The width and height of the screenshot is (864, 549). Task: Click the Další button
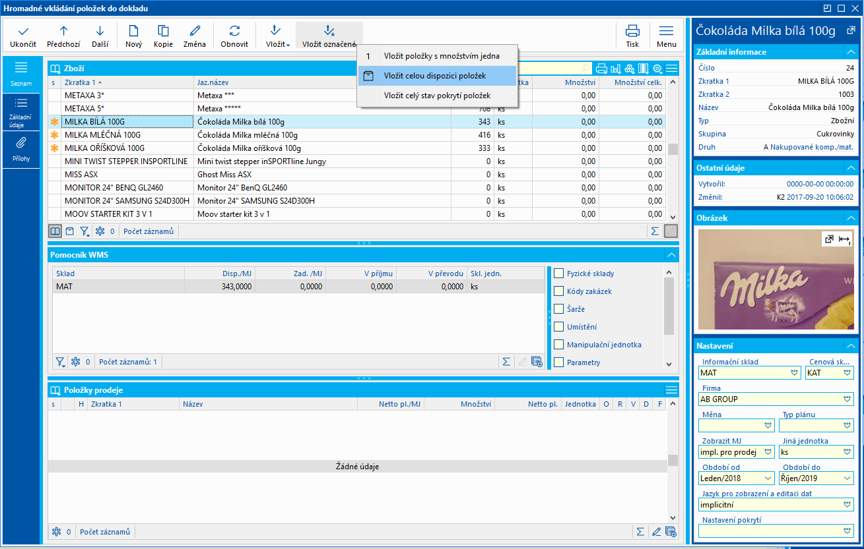click(x=100, y=36)
